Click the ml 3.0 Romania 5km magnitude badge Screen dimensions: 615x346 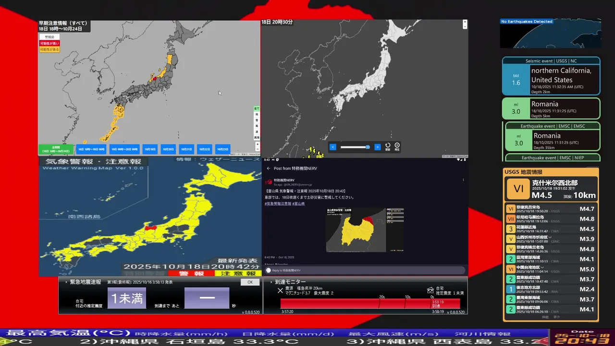pyautogui.click(x=516, y=109)
